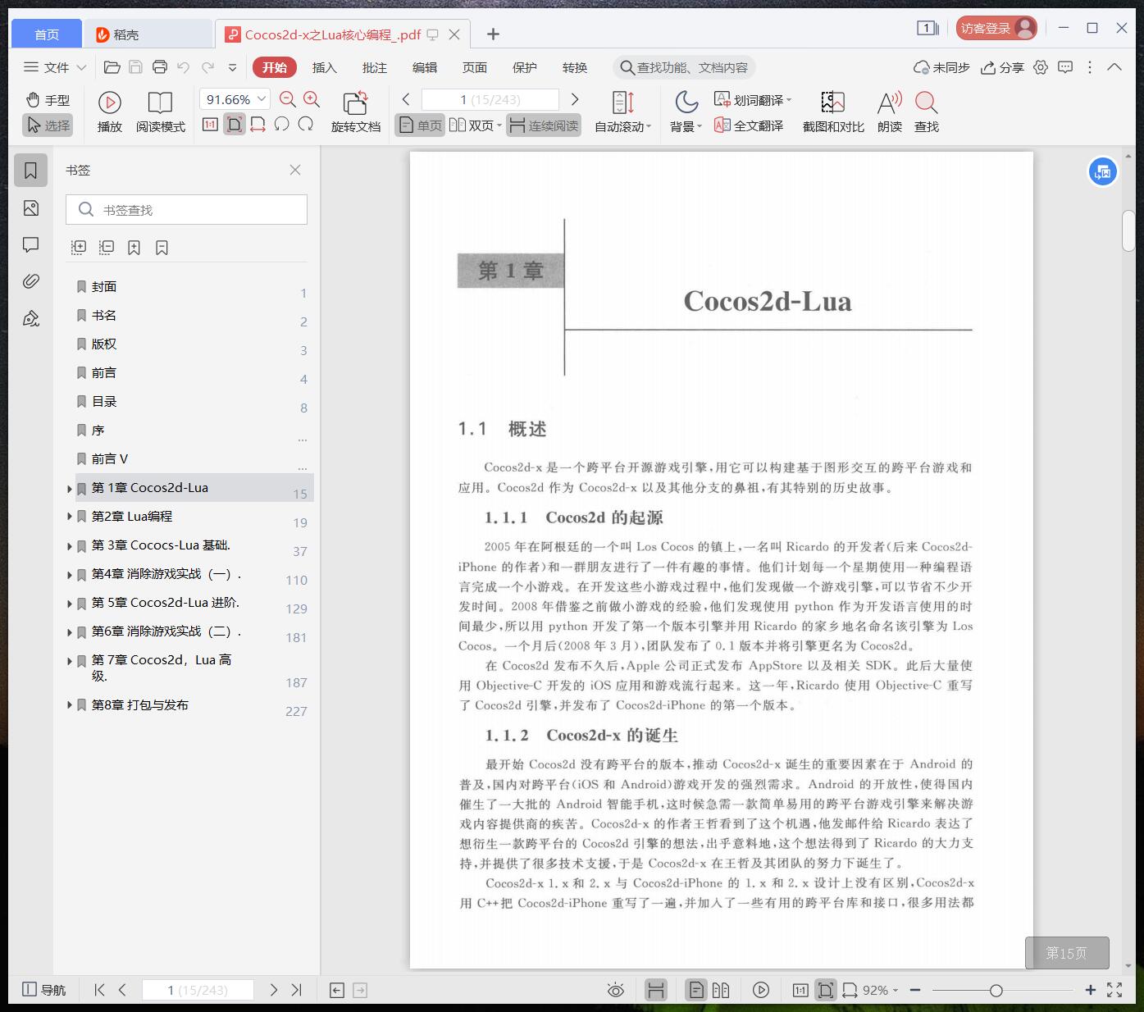The image size is (1144, 1012).
Task: Zoom out with the minus magnifier icon
Action: click(287, 99)
